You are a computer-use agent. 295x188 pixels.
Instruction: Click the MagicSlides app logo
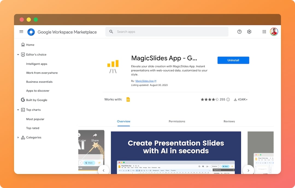pyautogui.click(x=113, y=66)
